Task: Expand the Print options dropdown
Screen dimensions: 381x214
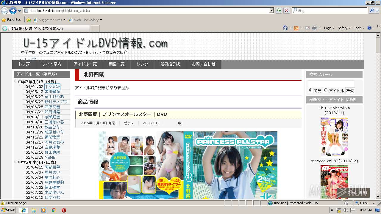Action: (x=320, y=28)
